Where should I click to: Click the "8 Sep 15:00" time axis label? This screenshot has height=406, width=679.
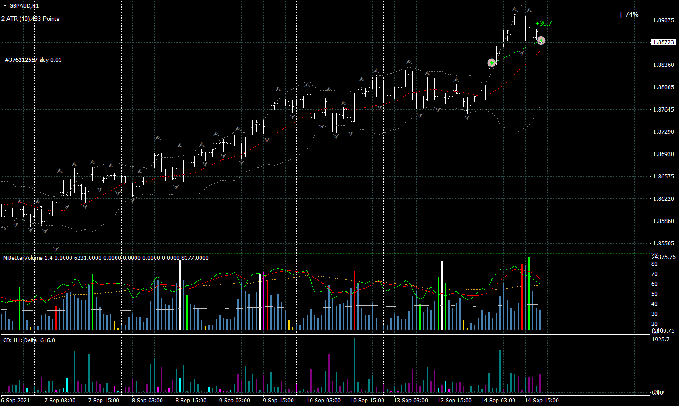[x=191, y=401]
